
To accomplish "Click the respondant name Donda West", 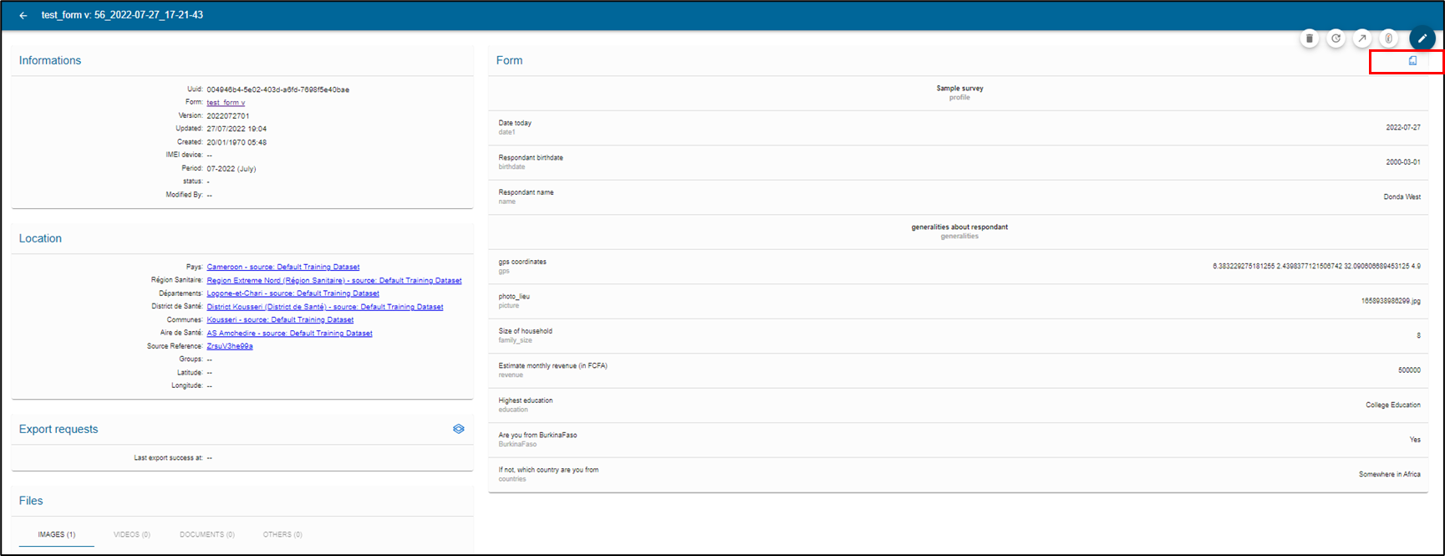I will click(1402, 197).
